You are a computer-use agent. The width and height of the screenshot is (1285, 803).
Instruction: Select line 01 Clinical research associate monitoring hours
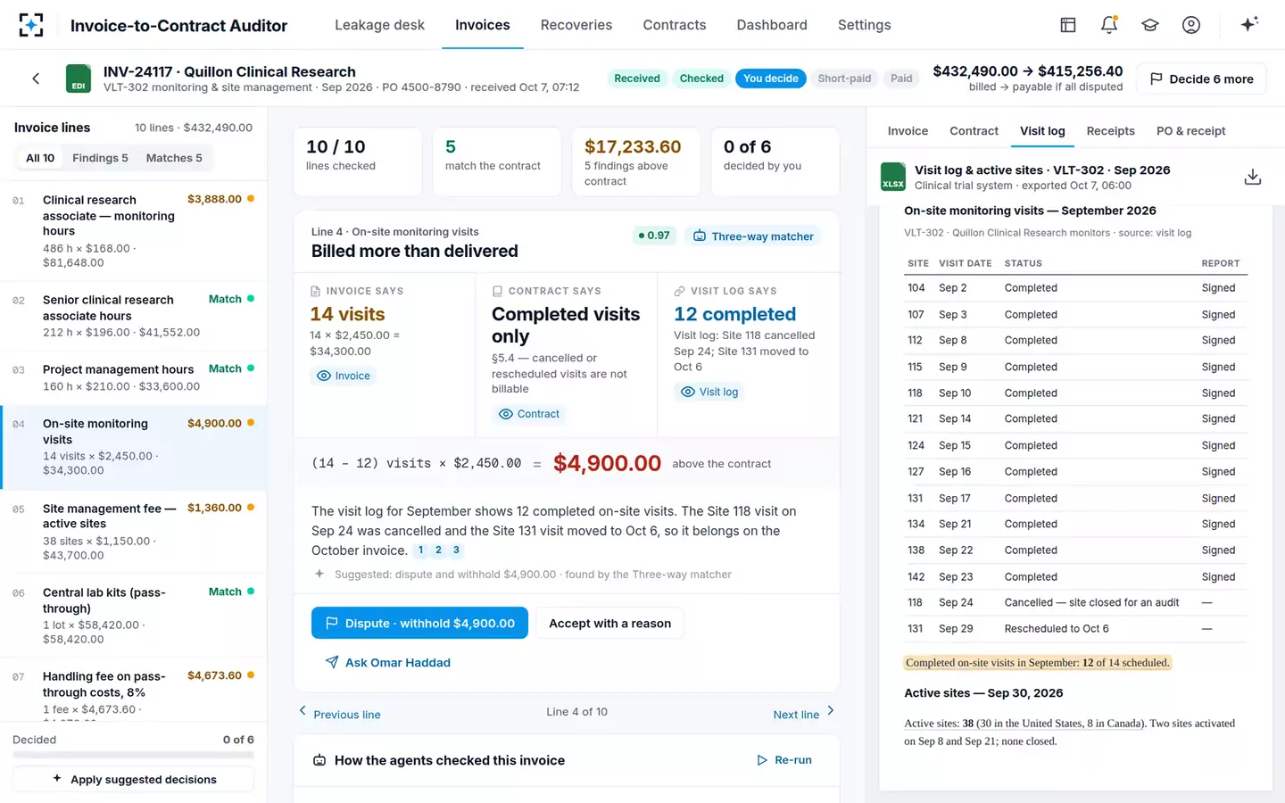click(x=134, y=231)
